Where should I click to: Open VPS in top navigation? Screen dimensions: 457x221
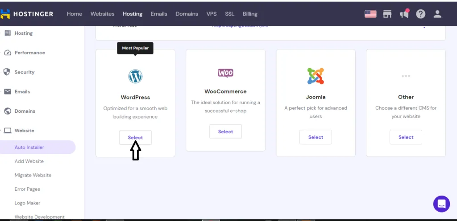211,14
